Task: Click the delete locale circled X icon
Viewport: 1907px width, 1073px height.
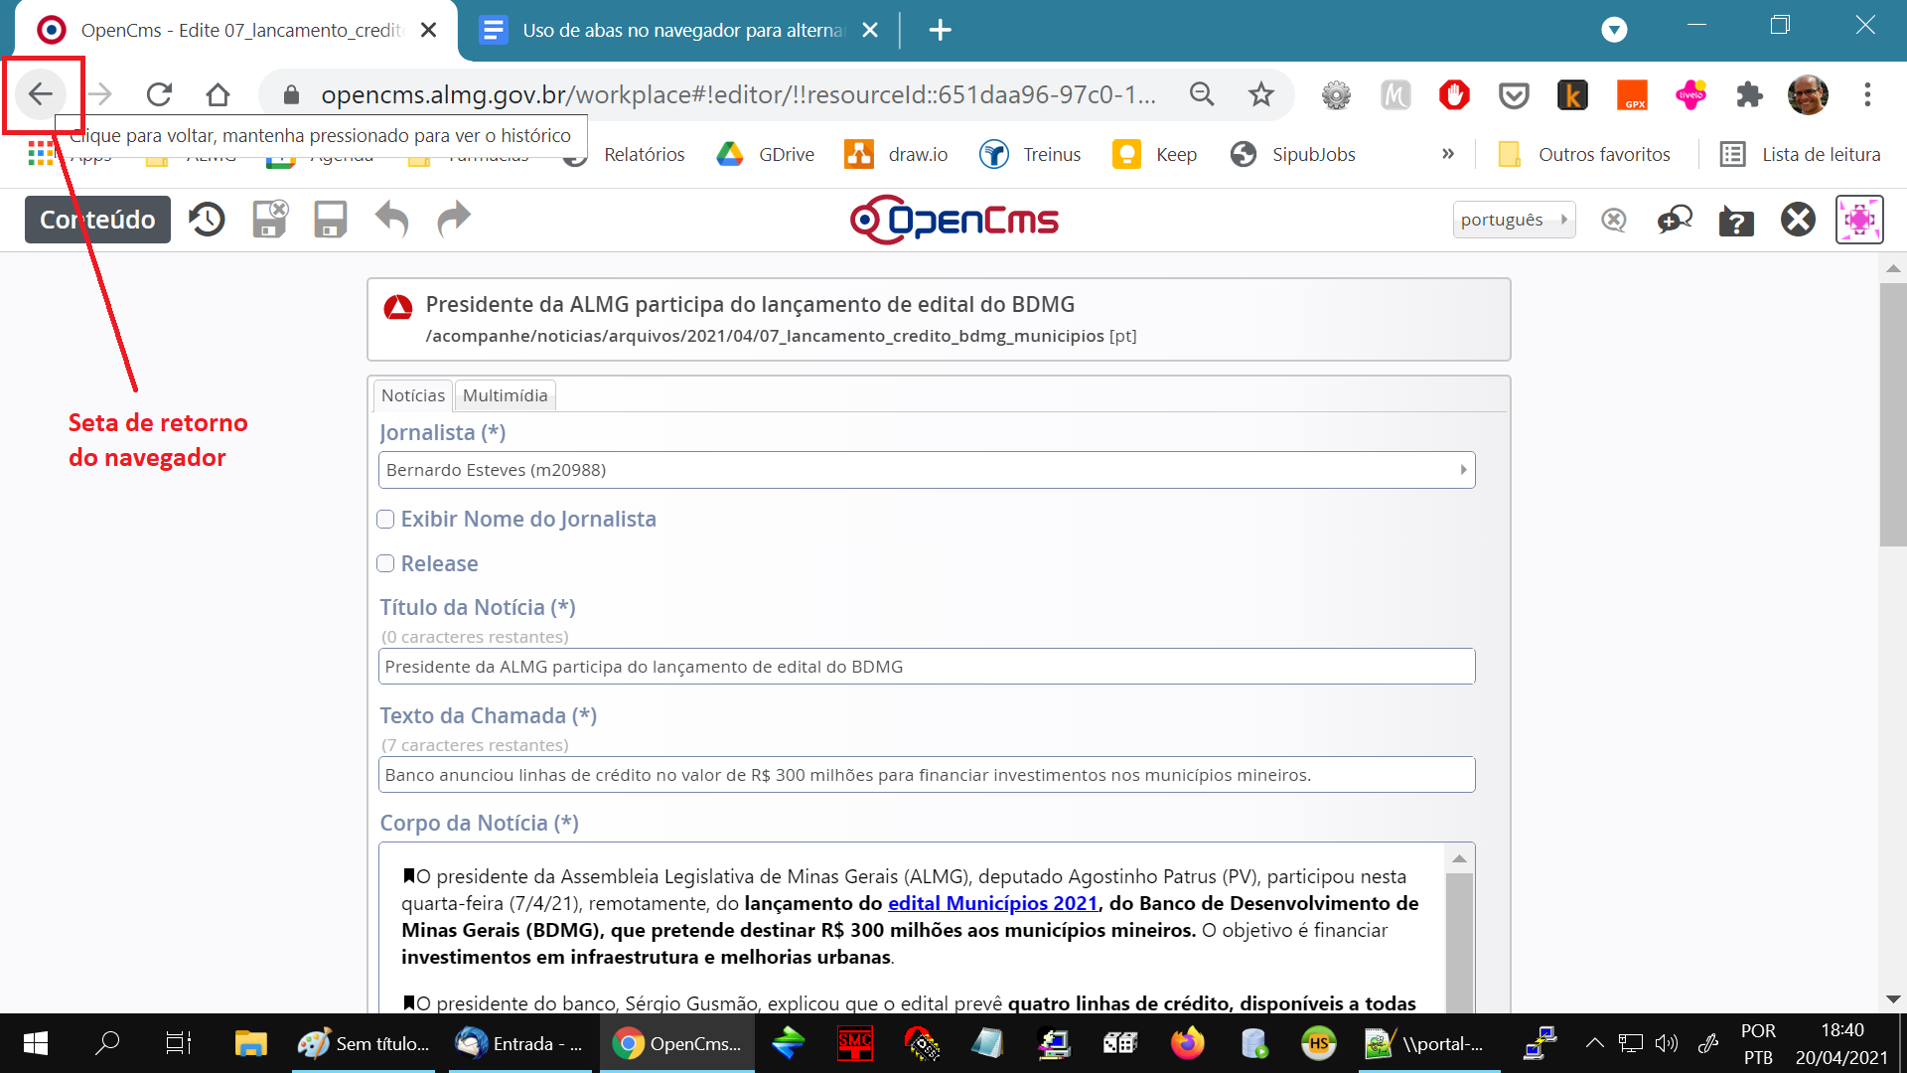Action: tap(1614, 220)
